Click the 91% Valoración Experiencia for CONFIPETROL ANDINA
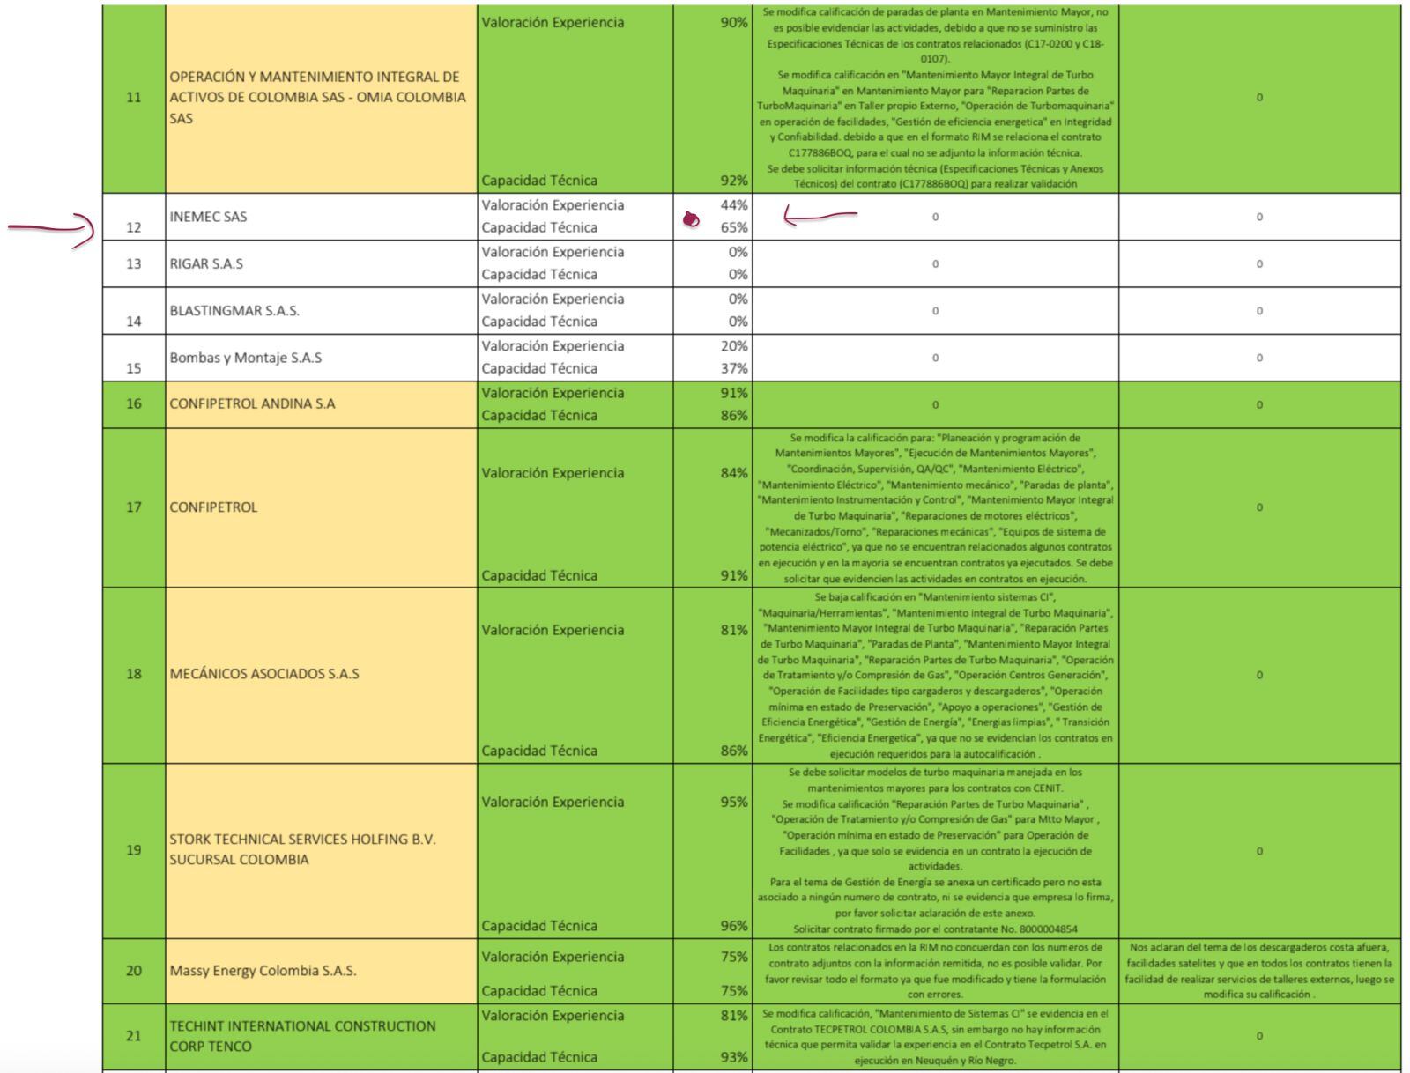 (733, 393)
